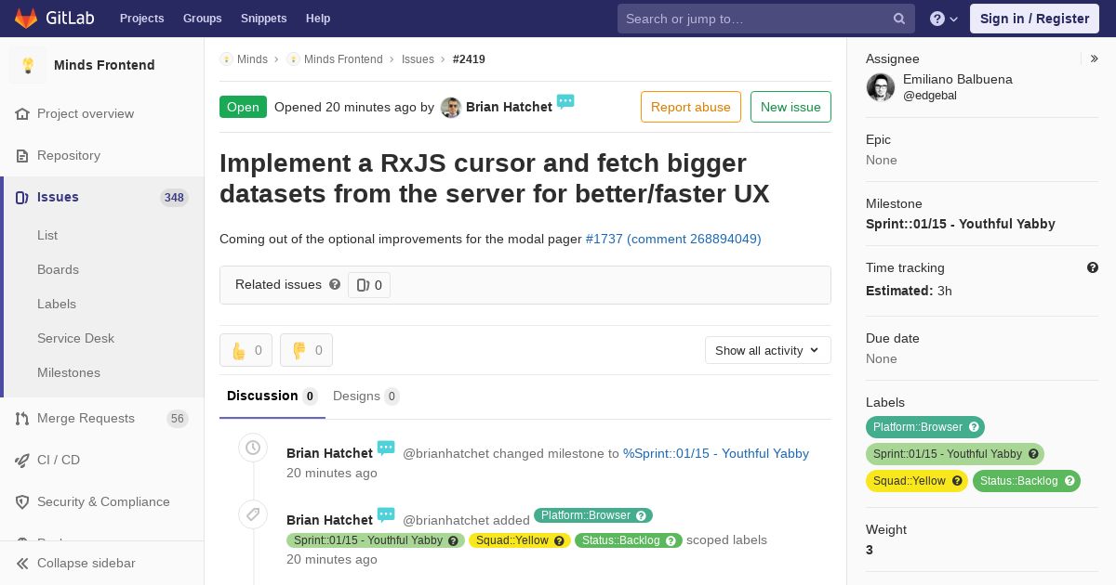The width and height of the screenshot is (1116, 585).
Task: Open the Help top menu item
Action: point(318,19)
